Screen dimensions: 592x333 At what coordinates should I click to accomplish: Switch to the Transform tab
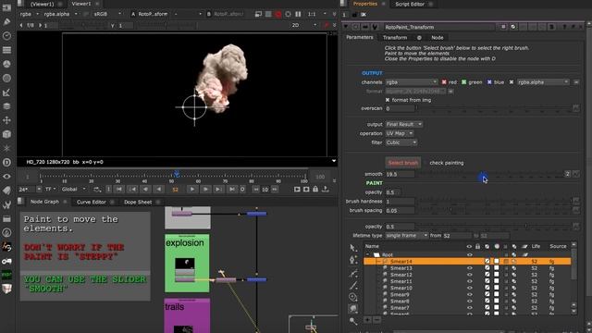point(395,37)
